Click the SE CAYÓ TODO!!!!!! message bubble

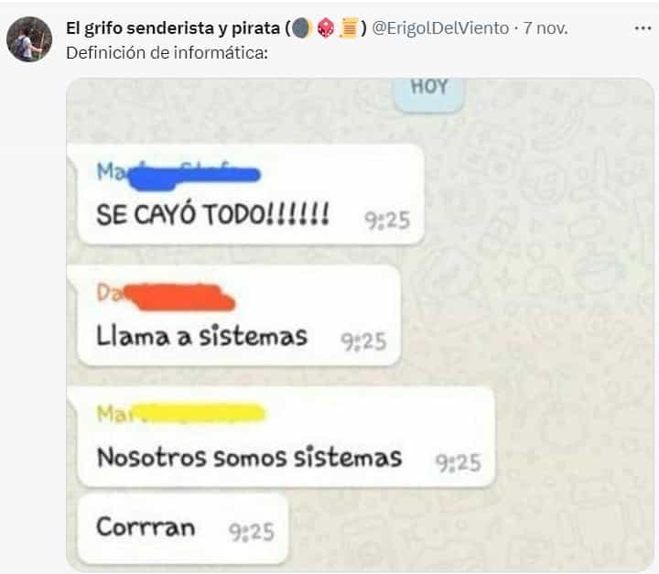(x=251, y=194)
